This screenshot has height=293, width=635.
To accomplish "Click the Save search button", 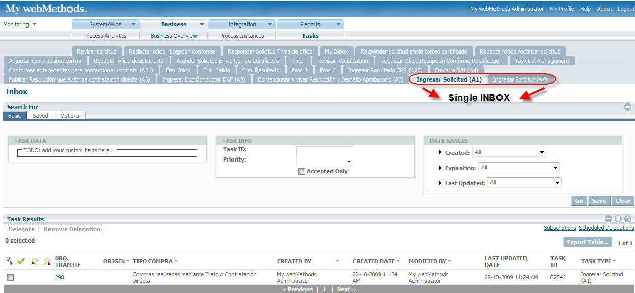I will 599,201.
